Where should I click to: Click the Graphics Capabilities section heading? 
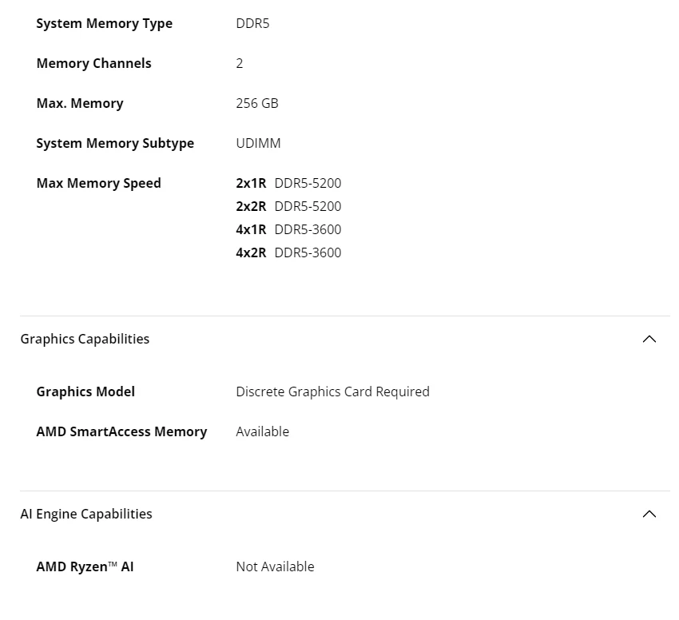click(85, 339)
